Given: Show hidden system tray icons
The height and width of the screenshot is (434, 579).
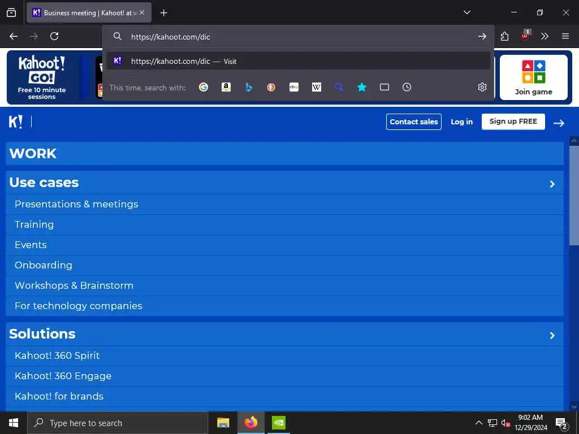Looking at the screenshot, I should [x=478, y=423].
